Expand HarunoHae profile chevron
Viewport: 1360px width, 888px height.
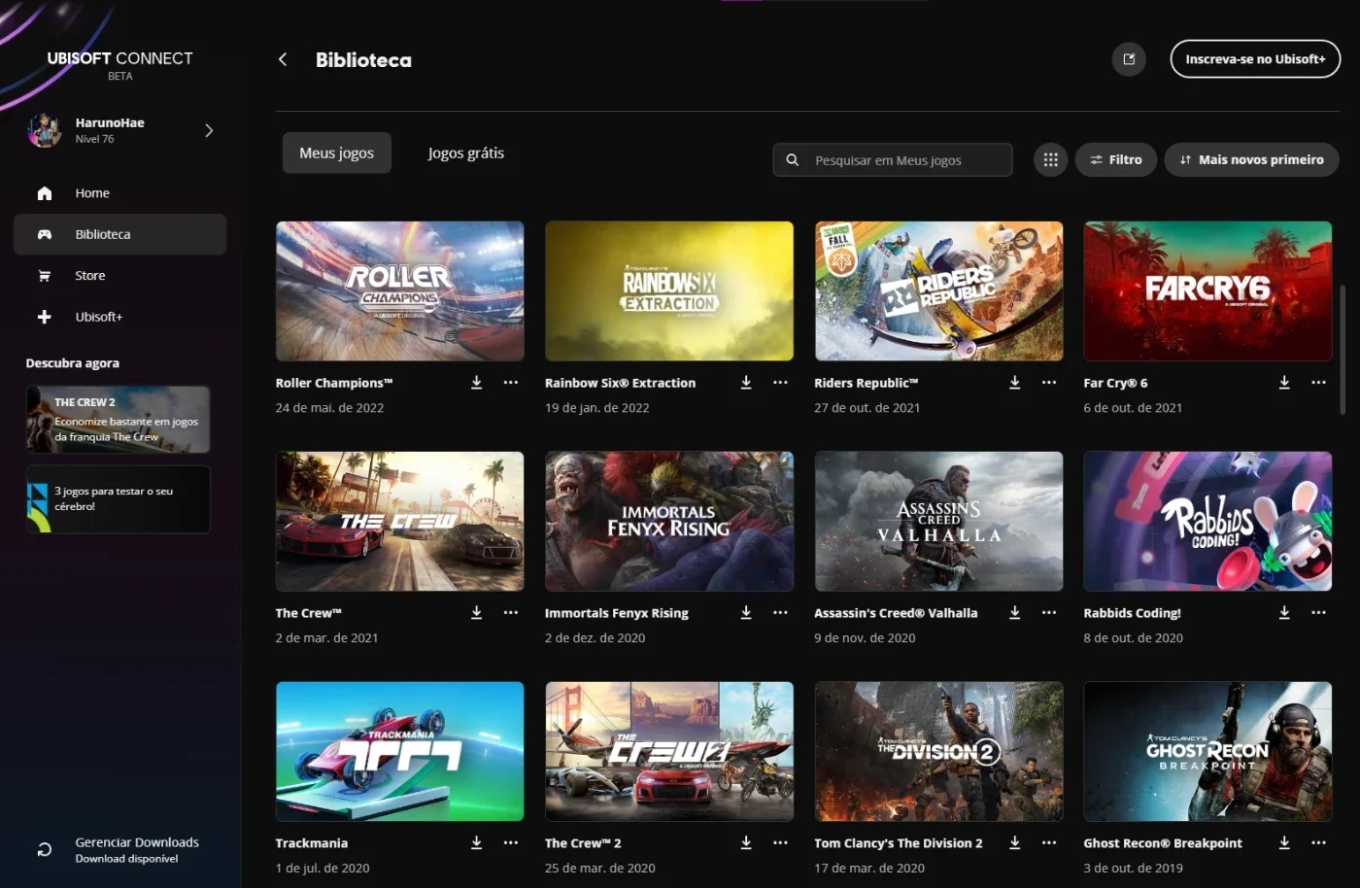point(209,130)
